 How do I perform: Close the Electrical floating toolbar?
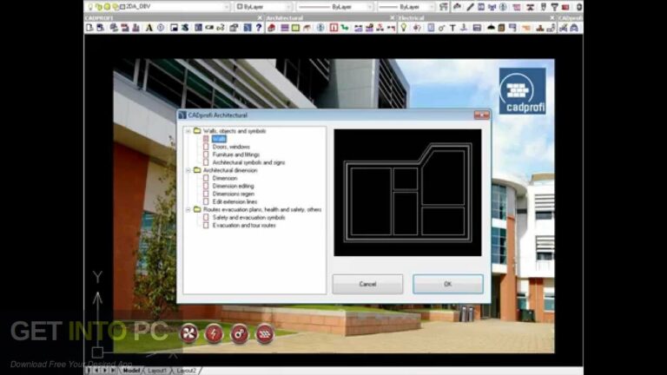coord(552,18)
